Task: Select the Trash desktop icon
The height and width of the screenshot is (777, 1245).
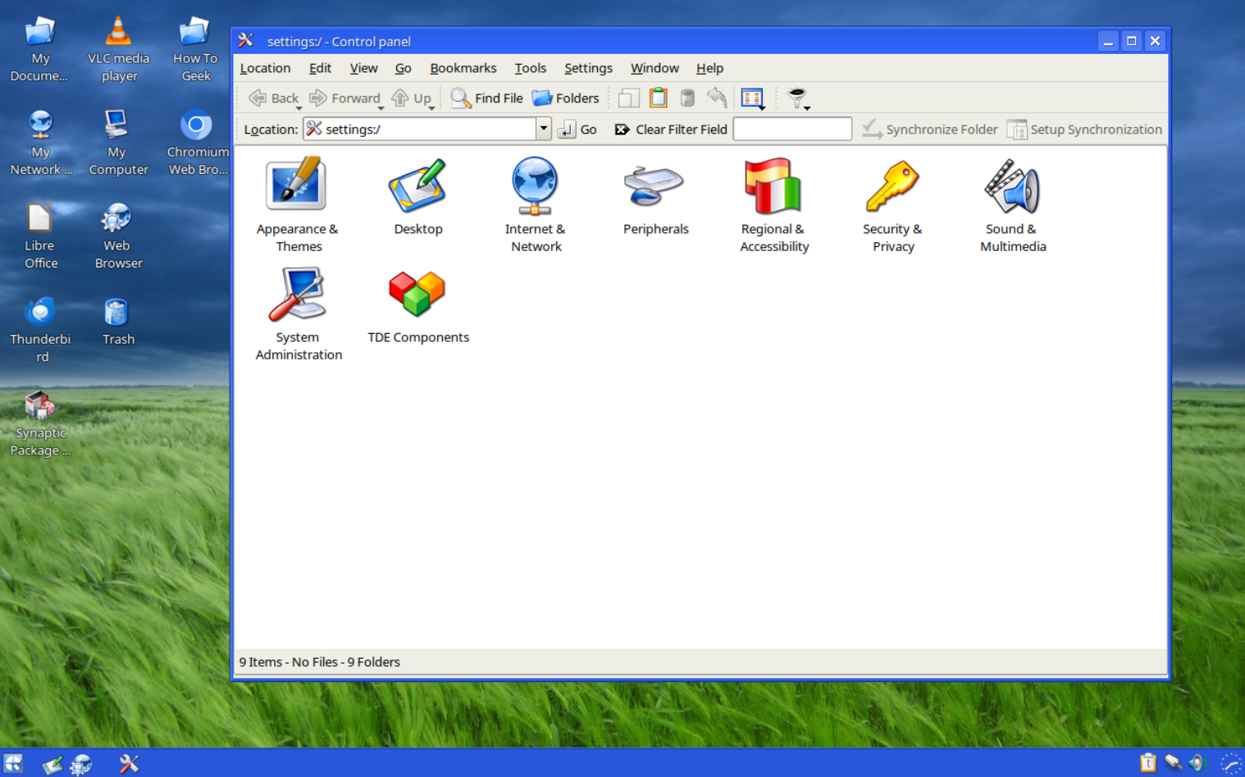Action: pos(118,322)
